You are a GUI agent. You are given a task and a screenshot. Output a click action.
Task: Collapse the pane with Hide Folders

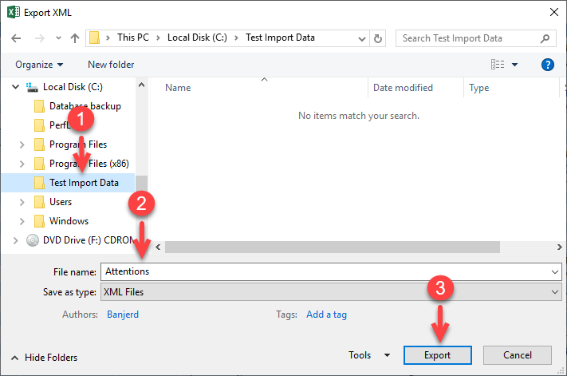coord(45,358)
